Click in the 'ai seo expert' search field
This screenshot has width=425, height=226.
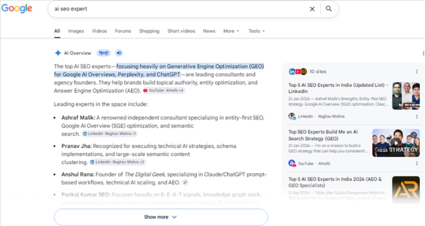click(x=179, y=9)
